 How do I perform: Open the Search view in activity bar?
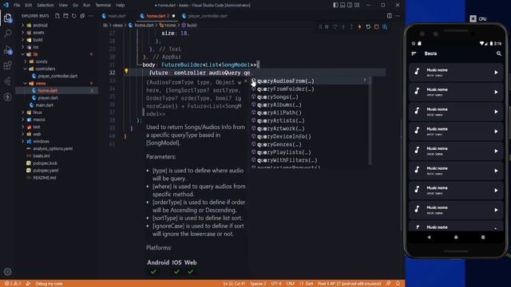tap(7, 33)
